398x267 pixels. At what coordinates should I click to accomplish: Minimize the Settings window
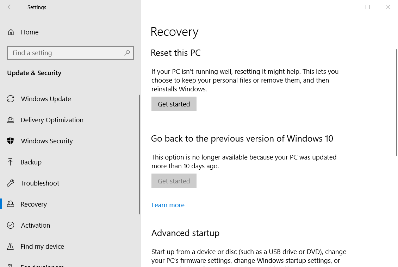coord(348,7)
